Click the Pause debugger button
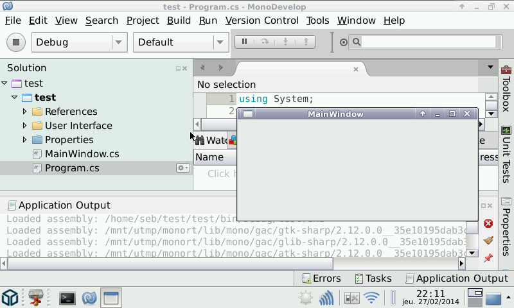 pos(244,42)
